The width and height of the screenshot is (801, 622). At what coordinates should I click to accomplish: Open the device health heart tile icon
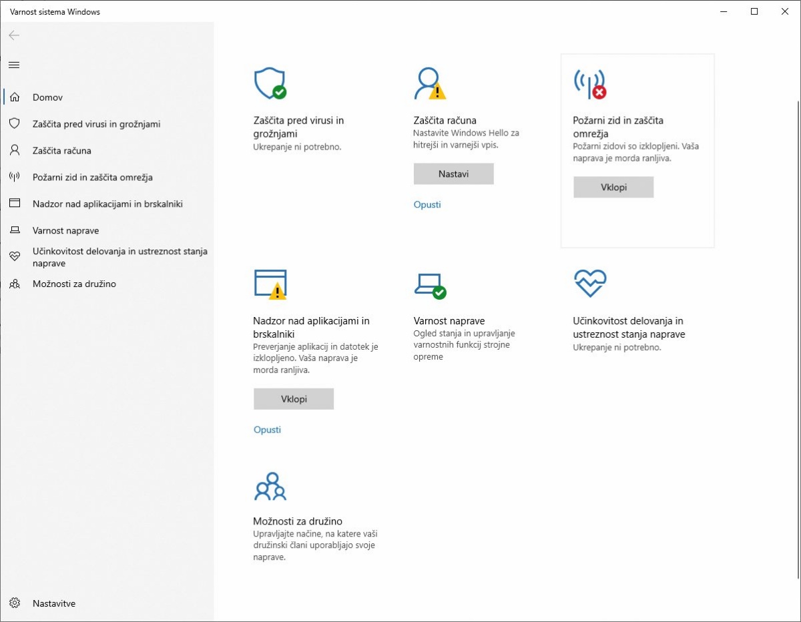(x=590, y=283)
